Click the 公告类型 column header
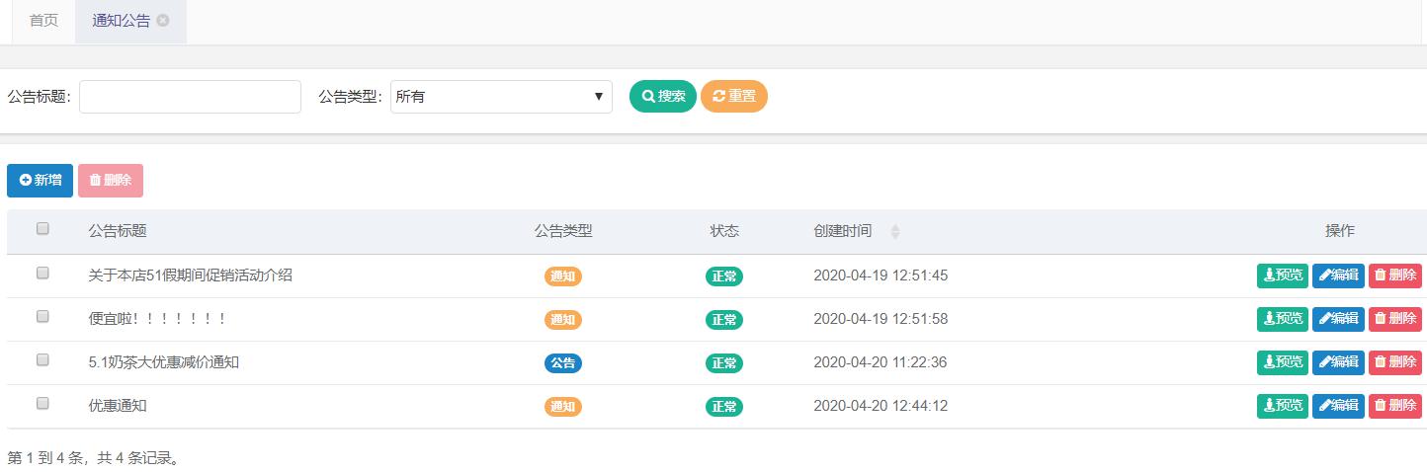The width and height of the screenshot is (1427, 472). (563, 231)
